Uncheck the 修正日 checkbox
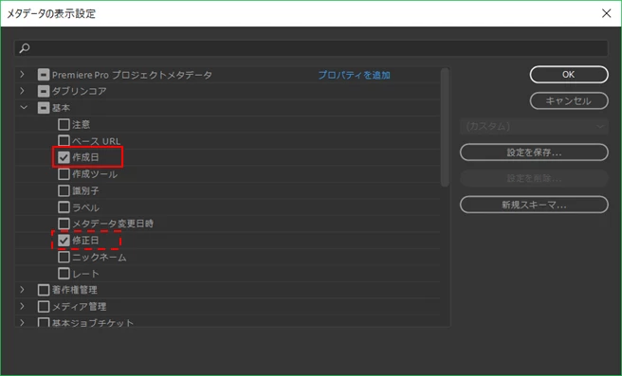 tap(64, 241)
